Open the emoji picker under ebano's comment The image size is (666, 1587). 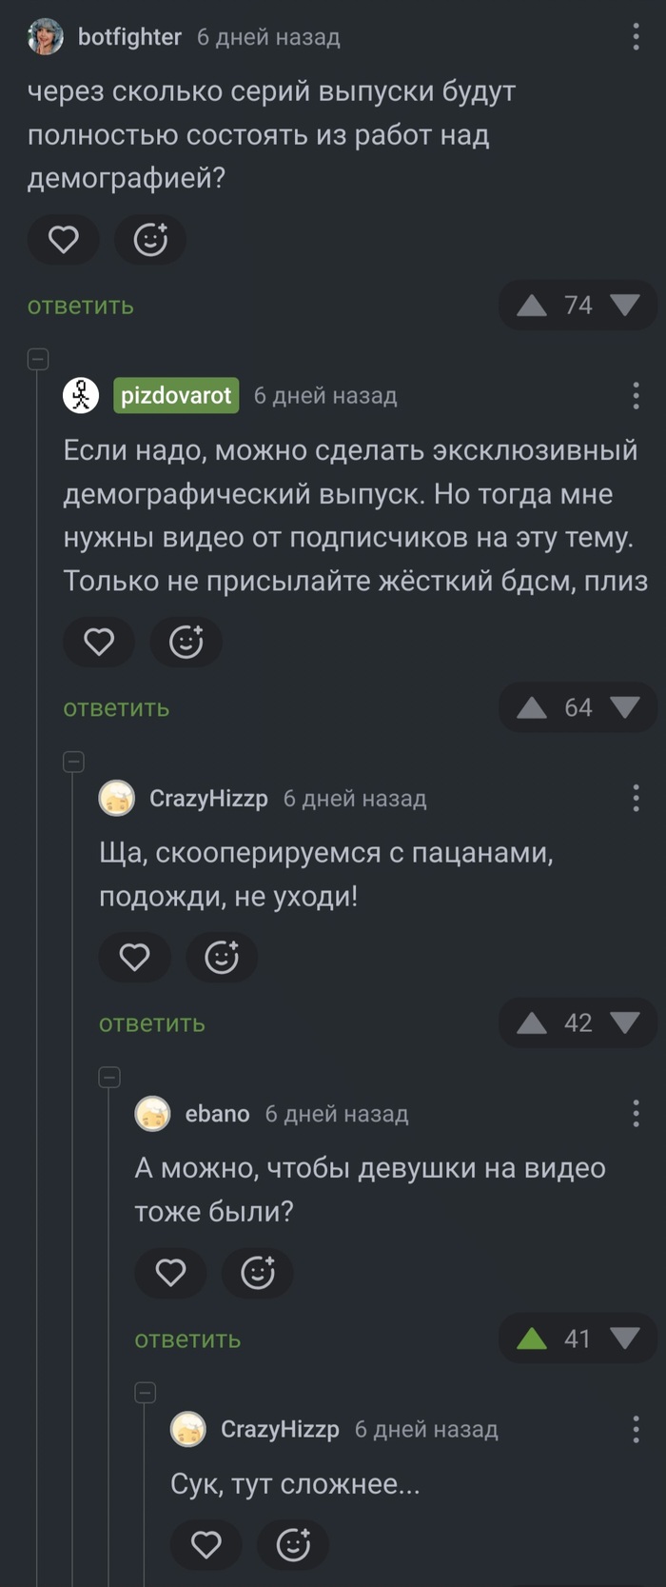coord(257,1273)
